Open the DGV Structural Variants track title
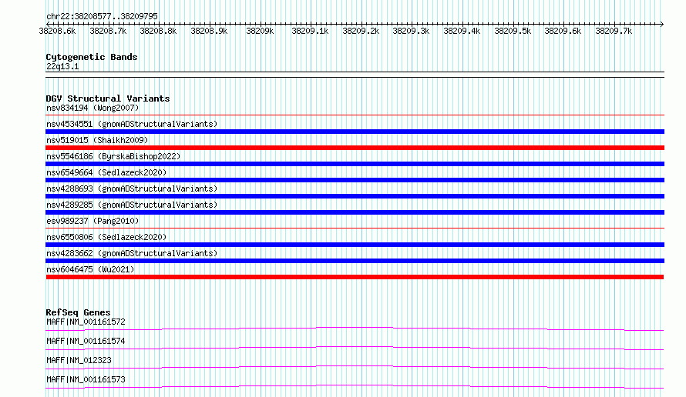 click(108, 98)
